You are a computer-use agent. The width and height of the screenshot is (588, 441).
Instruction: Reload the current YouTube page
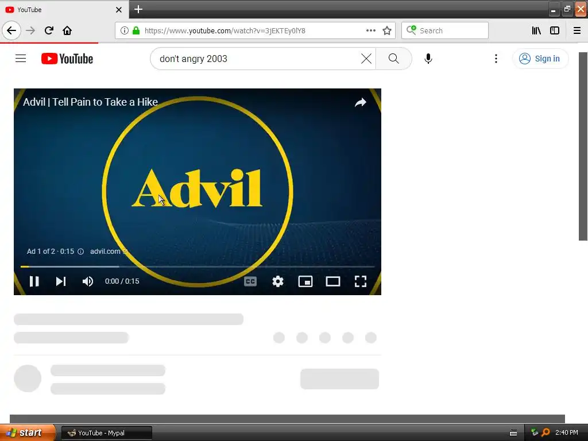click(x=49, y=30)
